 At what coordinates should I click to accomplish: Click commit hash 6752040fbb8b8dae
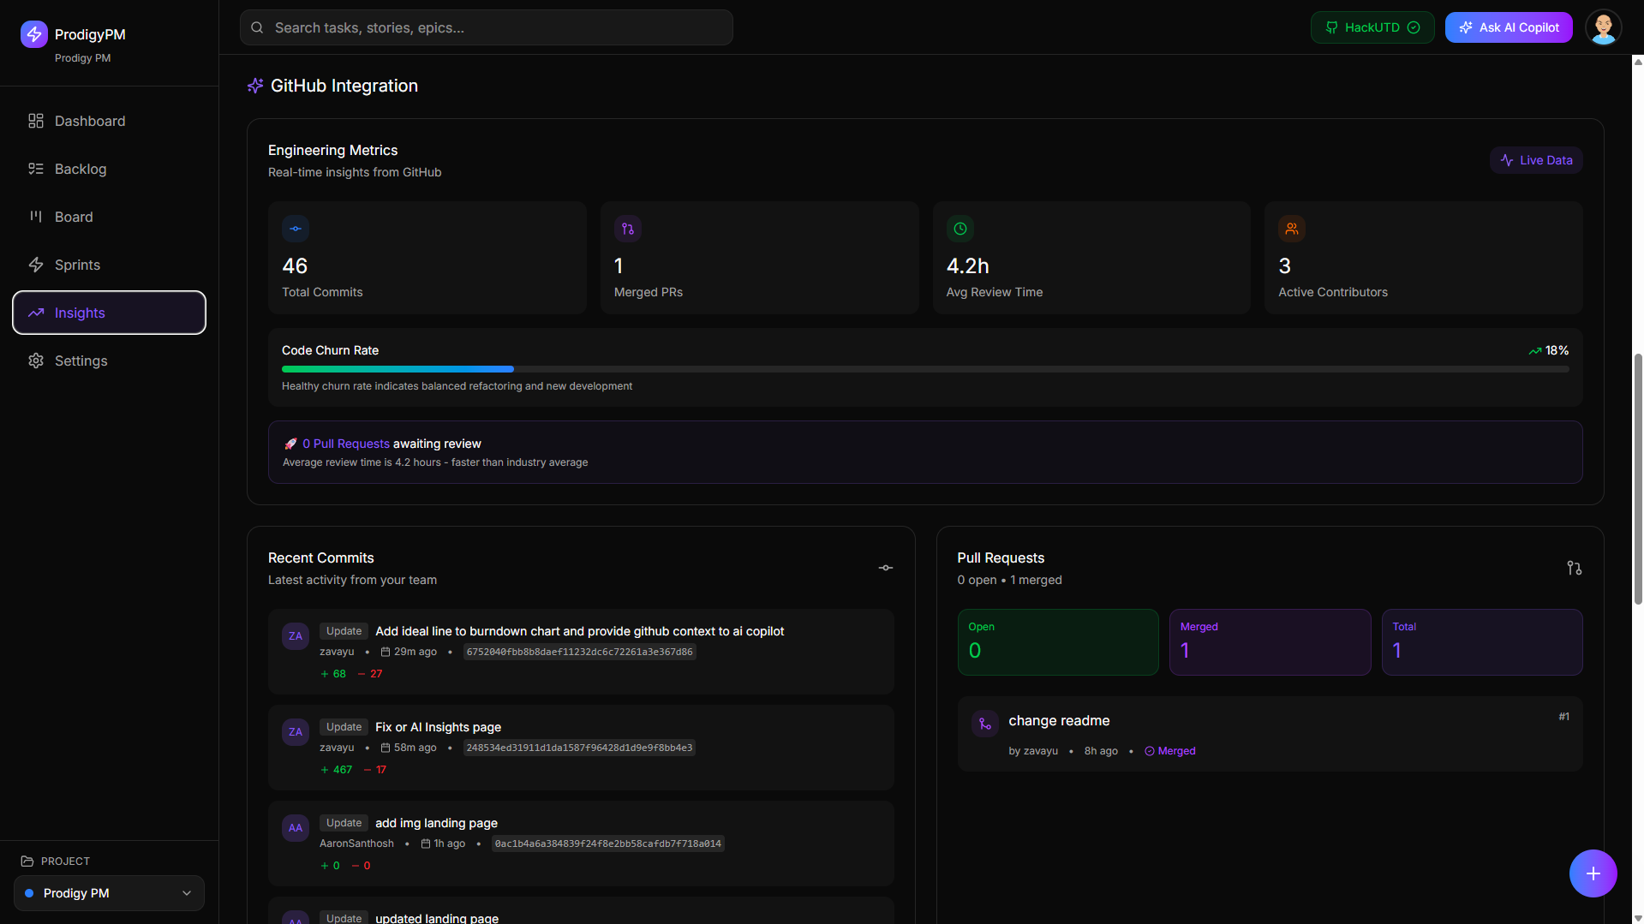(579, 652)
